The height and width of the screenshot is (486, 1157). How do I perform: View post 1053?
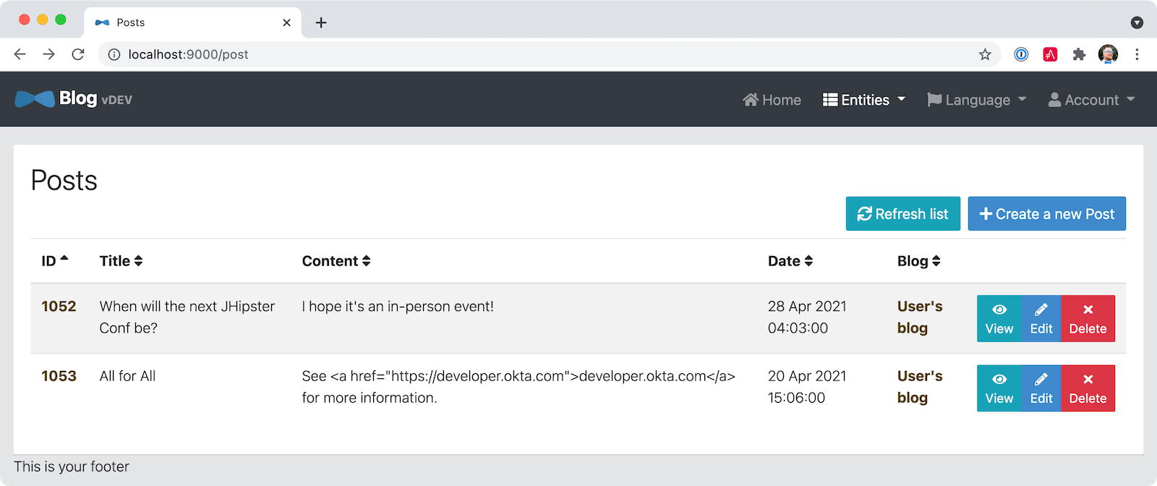pyautogui.click(x=999, y=388)
